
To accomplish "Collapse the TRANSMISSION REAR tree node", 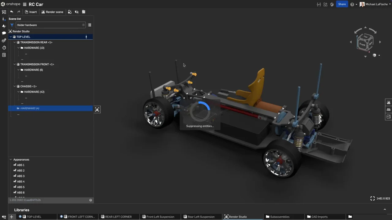I will [14, 42].
